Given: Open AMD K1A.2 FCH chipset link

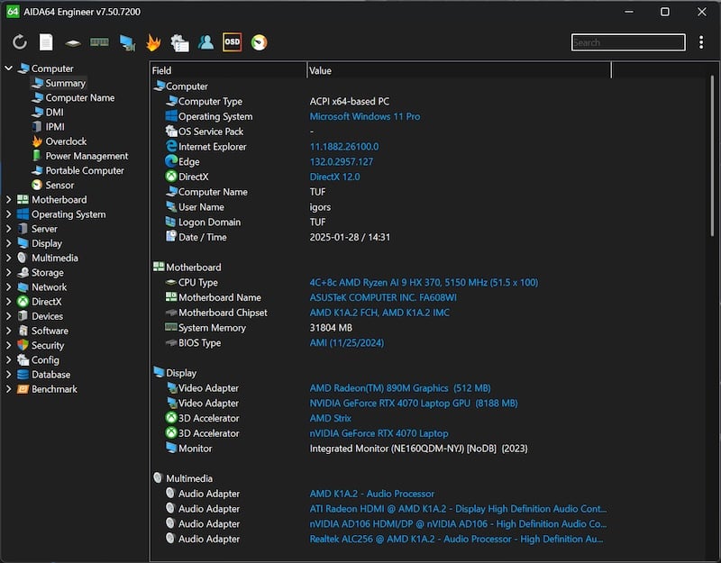Looking at the screenshot, I should (x=379, y=313).
